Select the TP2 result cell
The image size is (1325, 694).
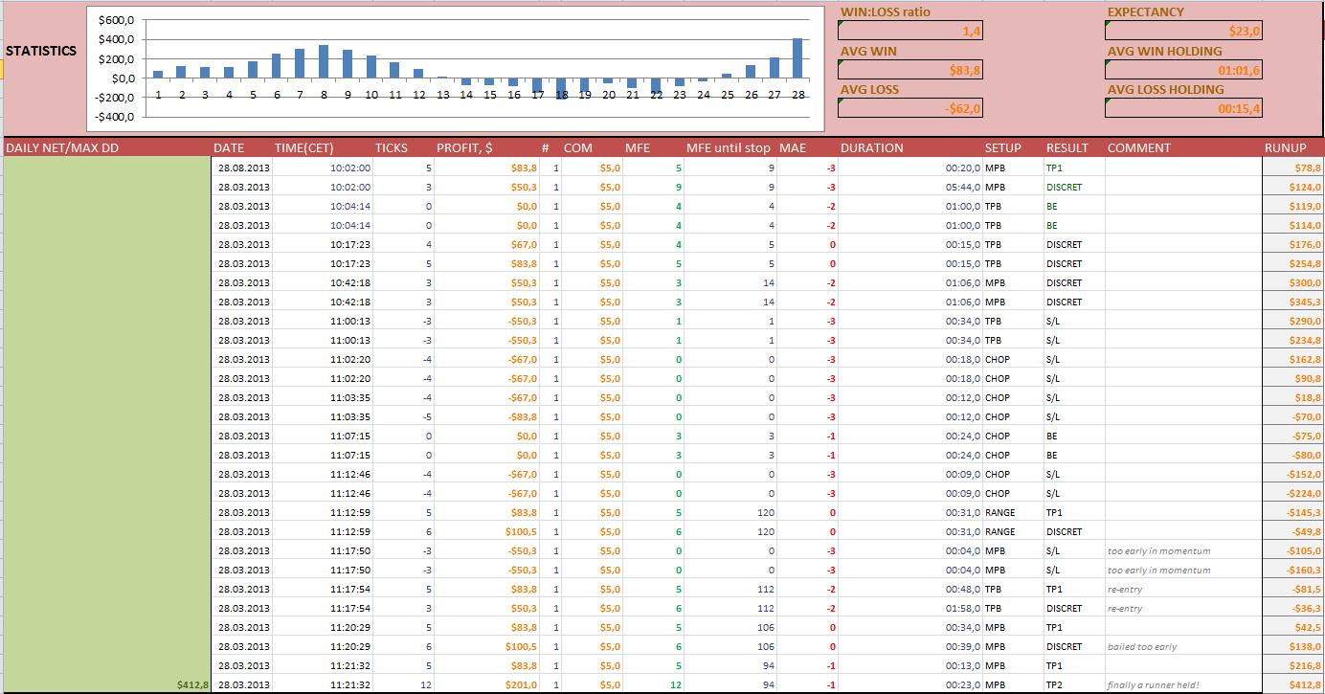pyautogui.click(x=1073, y=684)
